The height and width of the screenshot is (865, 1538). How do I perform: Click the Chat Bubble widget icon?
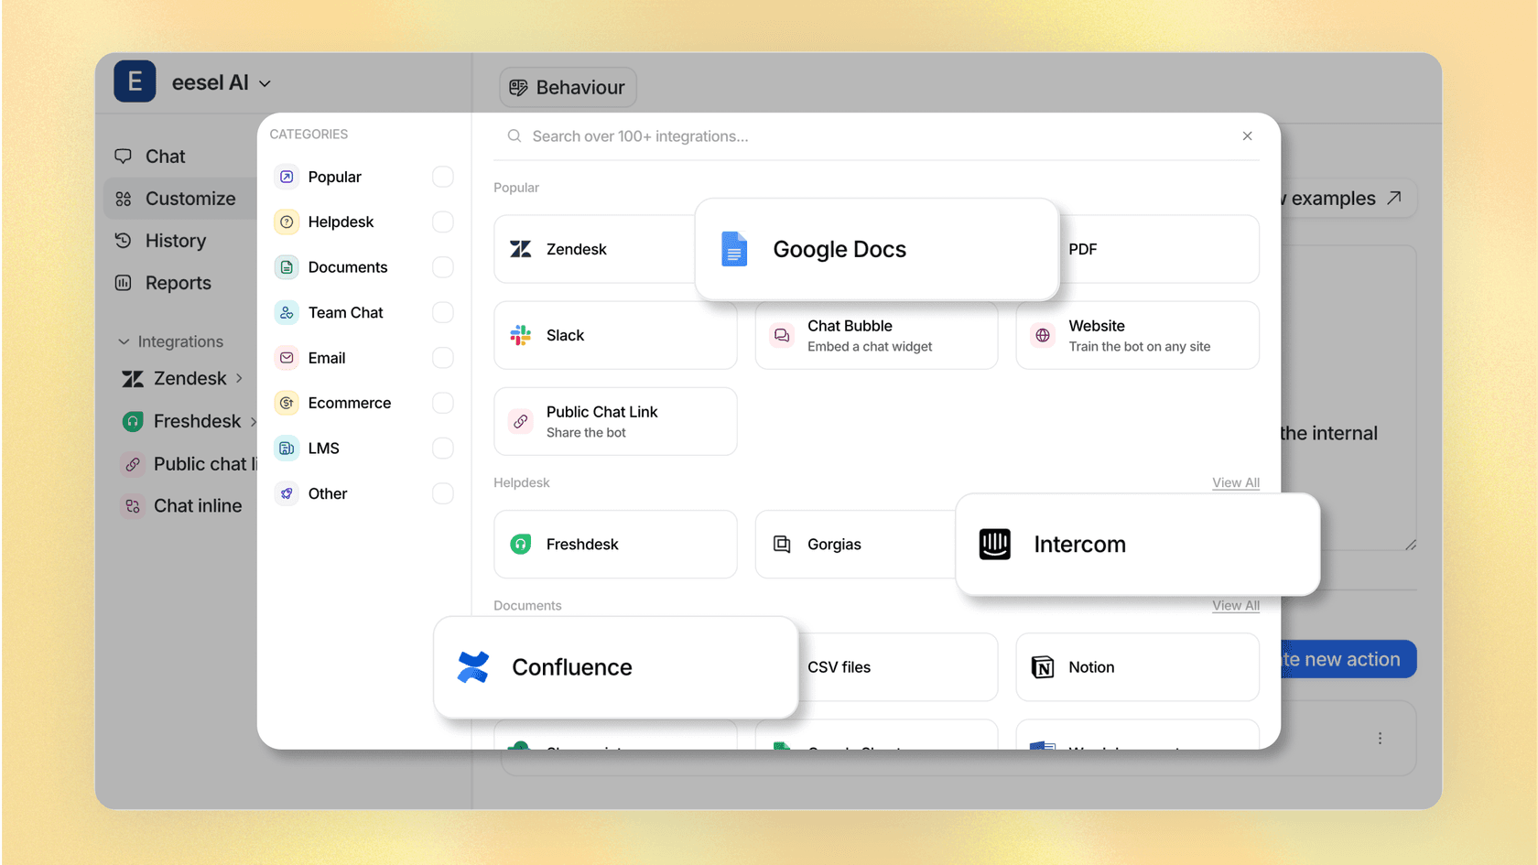(781, 335)
